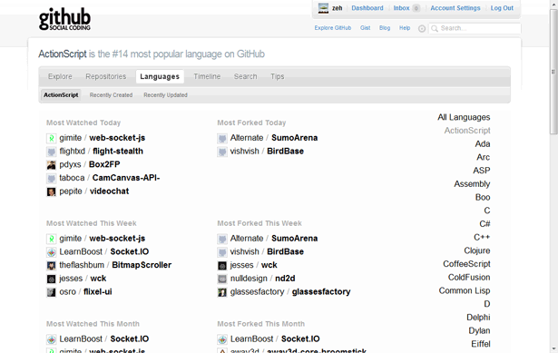Select the Languages tab

pos(160,76)
